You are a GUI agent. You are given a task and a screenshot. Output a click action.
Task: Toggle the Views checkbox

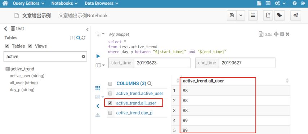(30, 46)
